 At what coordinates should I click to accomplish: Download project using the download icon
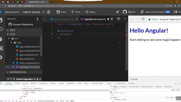click(x=38, y=19)
